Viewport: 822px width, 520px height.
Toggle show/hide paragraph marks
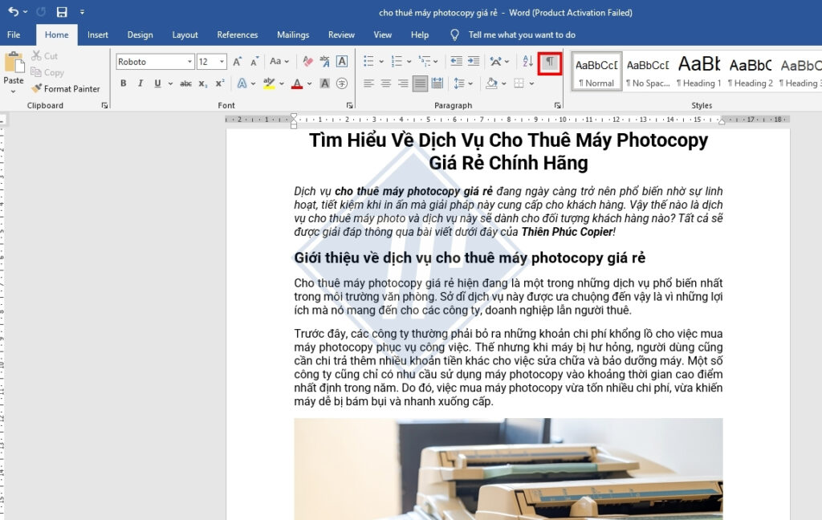click(x=549, y=62)
